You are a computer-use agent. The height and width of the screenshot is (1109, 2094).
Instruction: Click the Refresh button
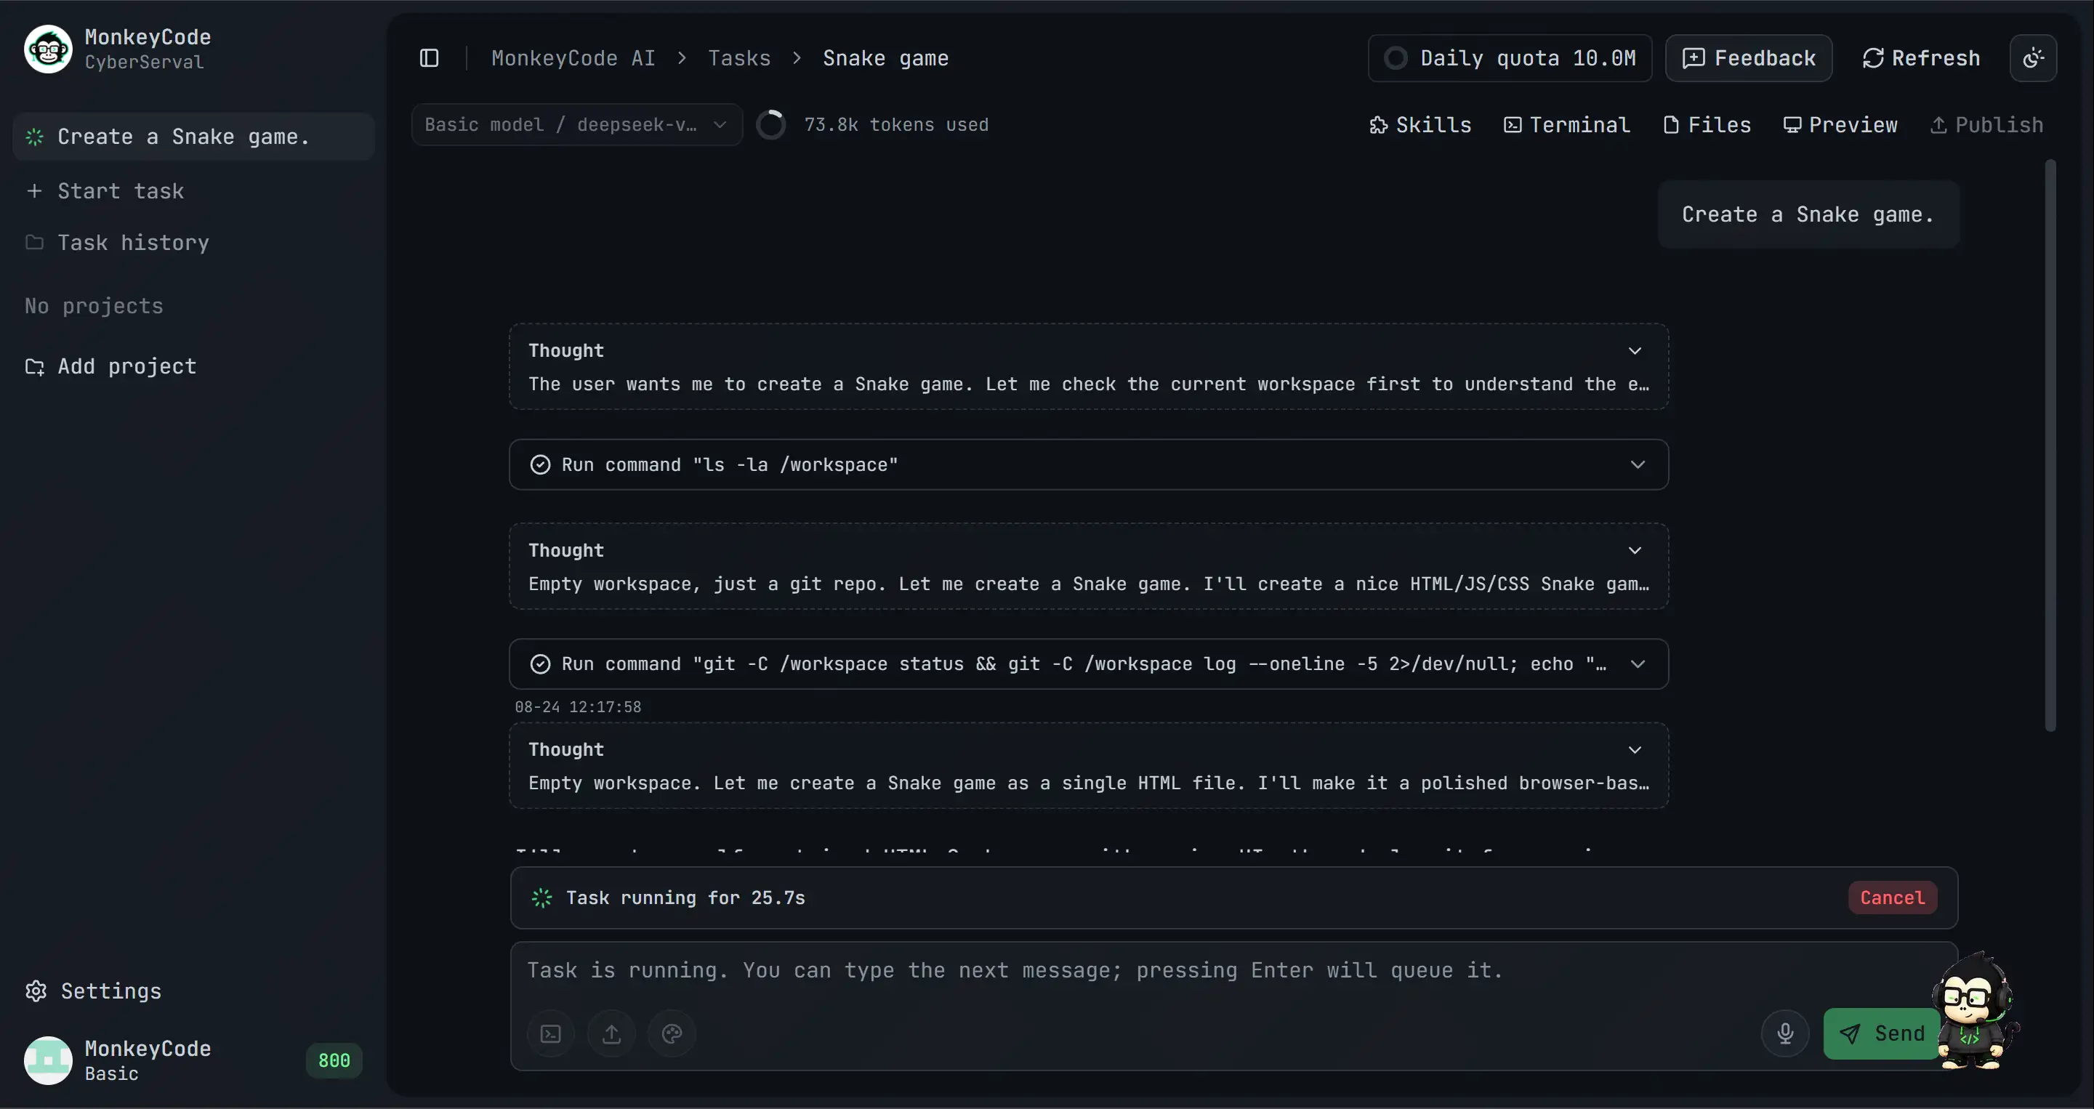[1921, 57]
